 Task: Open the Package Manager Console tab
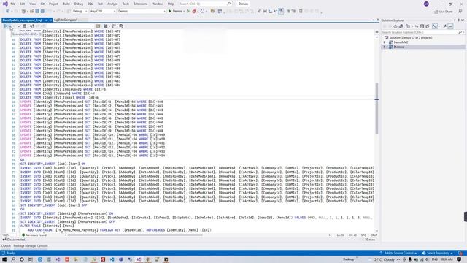[31, 246]
